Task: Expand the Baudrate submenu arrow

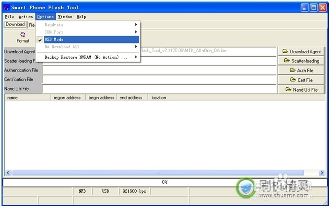Action: coord(136,25)
